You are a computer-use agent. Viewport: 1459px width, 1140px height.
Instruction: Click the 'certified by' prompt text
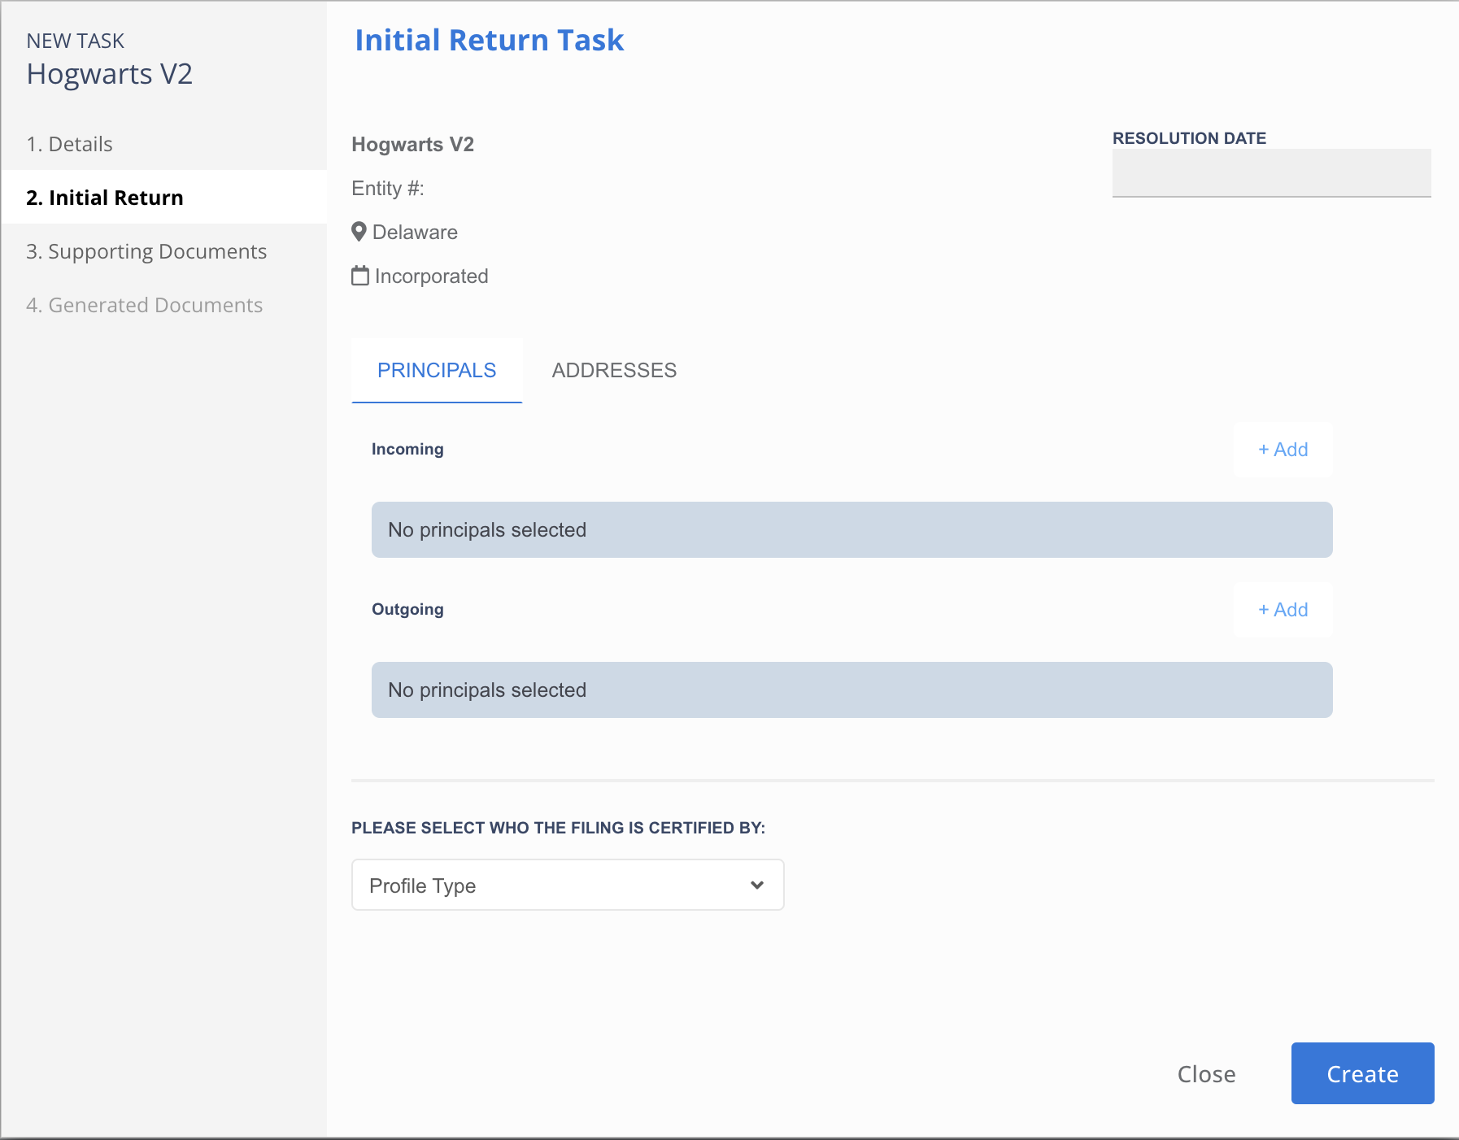(558, 828)
